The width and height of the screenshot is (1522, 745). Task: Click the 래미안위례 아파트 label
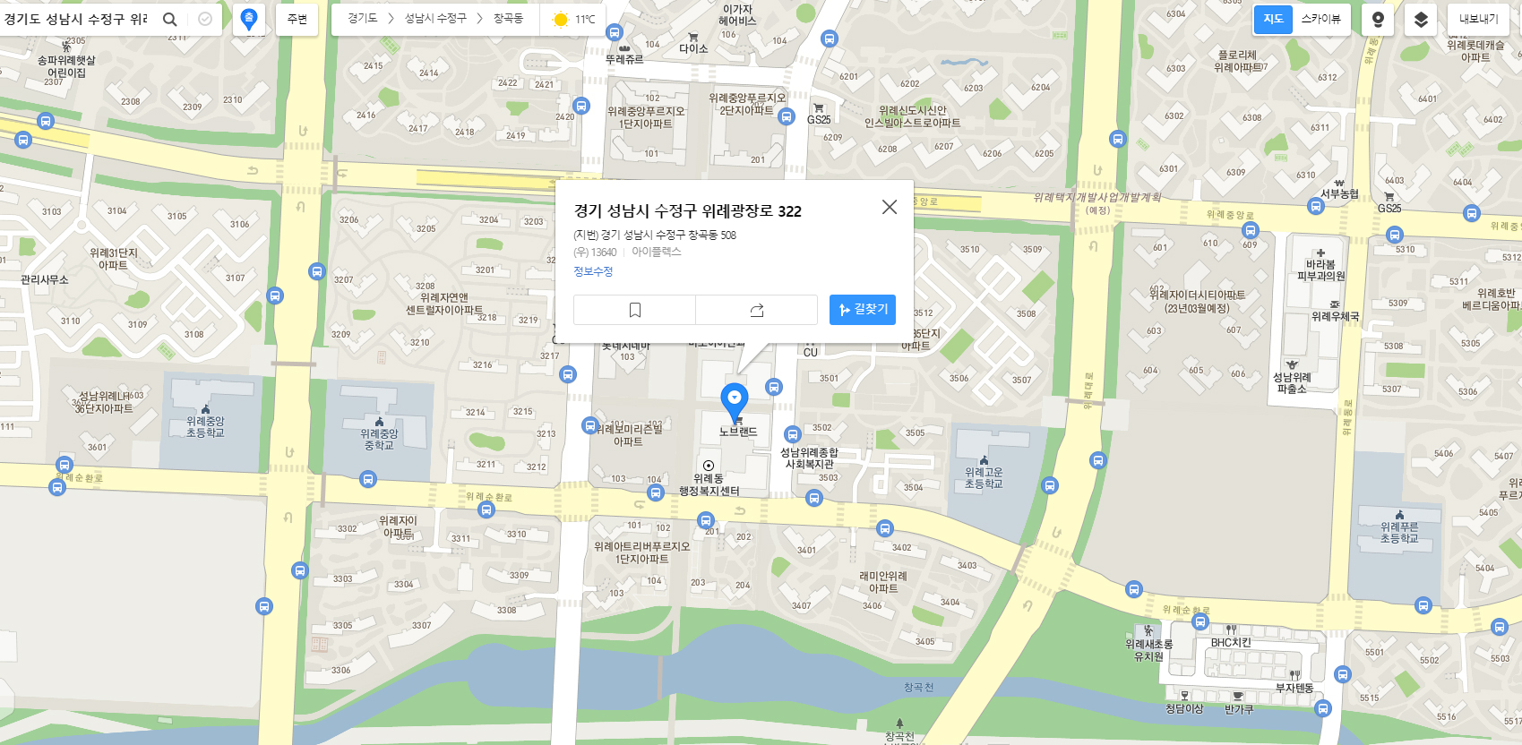883,582
